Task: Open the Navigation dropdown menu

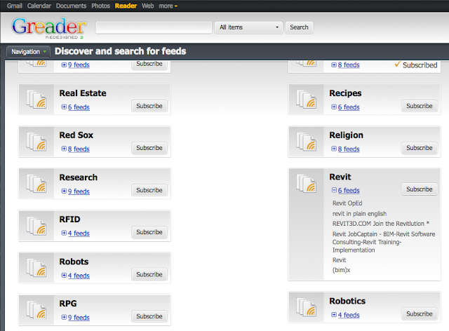Action: [28, 52]
